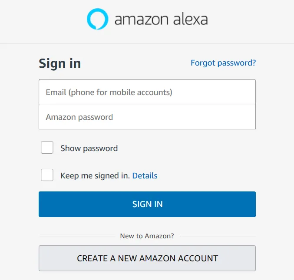Image resolution: width=294 pixels, height=280 pixels.
Task: Focus the Amazon password field
Action: pyautogui.click(x=147, y=117)
